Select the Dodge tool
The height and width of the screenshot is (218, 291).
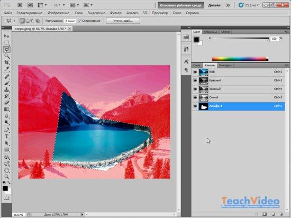(x=7, y=122)
